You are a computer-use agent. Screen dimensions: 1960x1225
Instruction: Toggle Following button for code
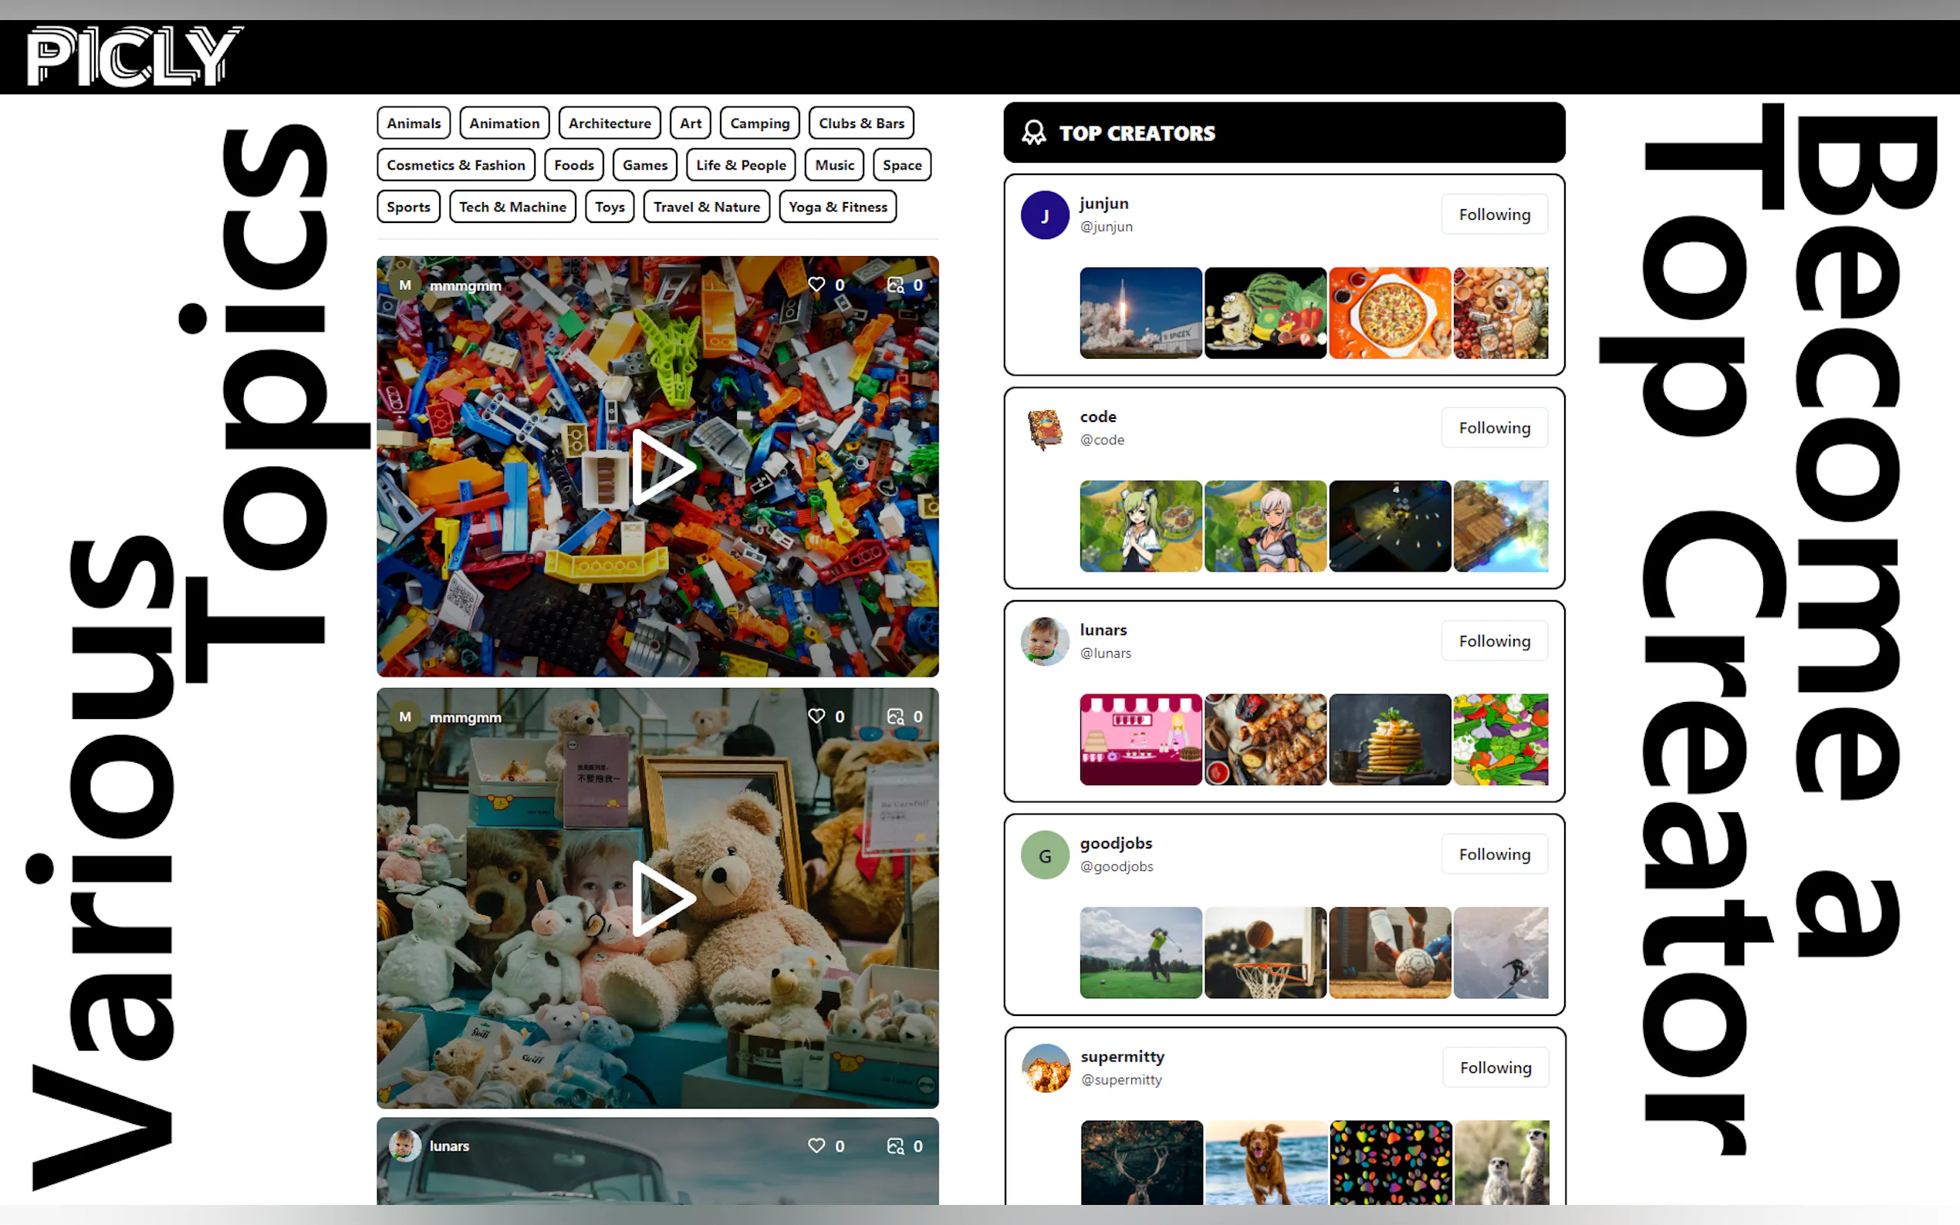pyautogui.click(x=1493, y=428)
